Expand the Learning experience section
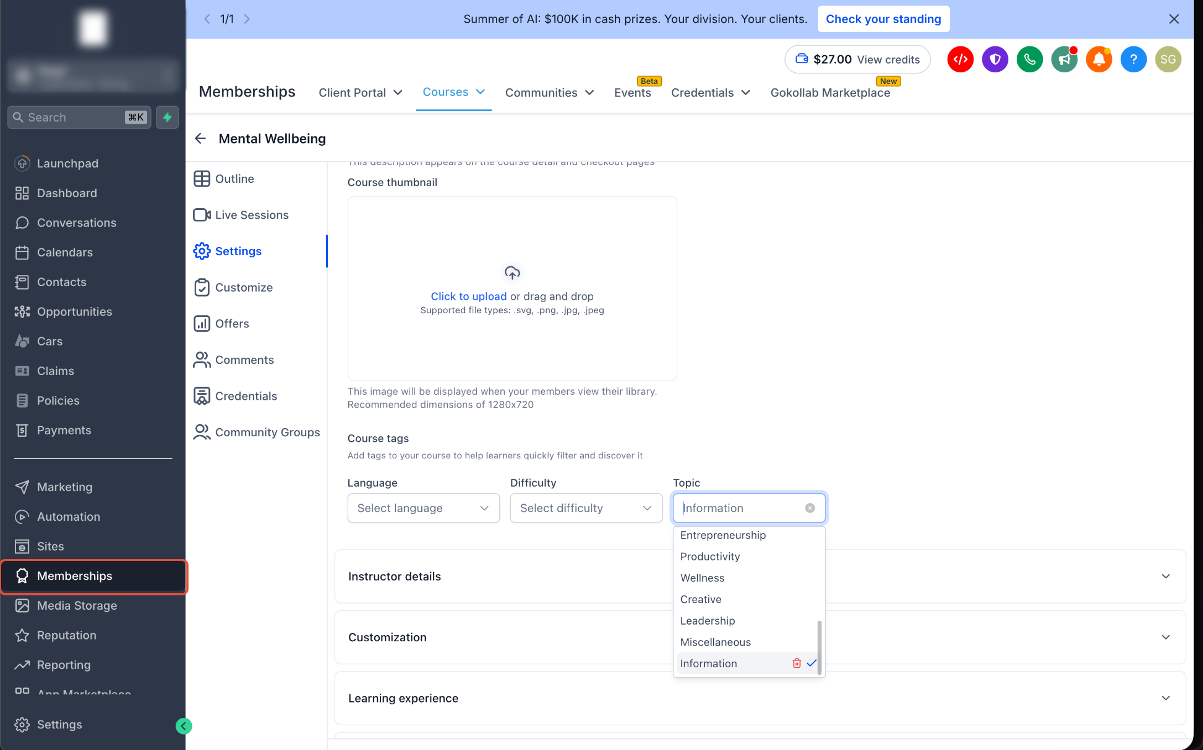Screen dimensions: 1203x750 760,698
